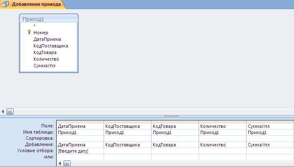Click the left scroll arrow in the upper pane
This screenshot has height=167, width=294.
point(3,112)
